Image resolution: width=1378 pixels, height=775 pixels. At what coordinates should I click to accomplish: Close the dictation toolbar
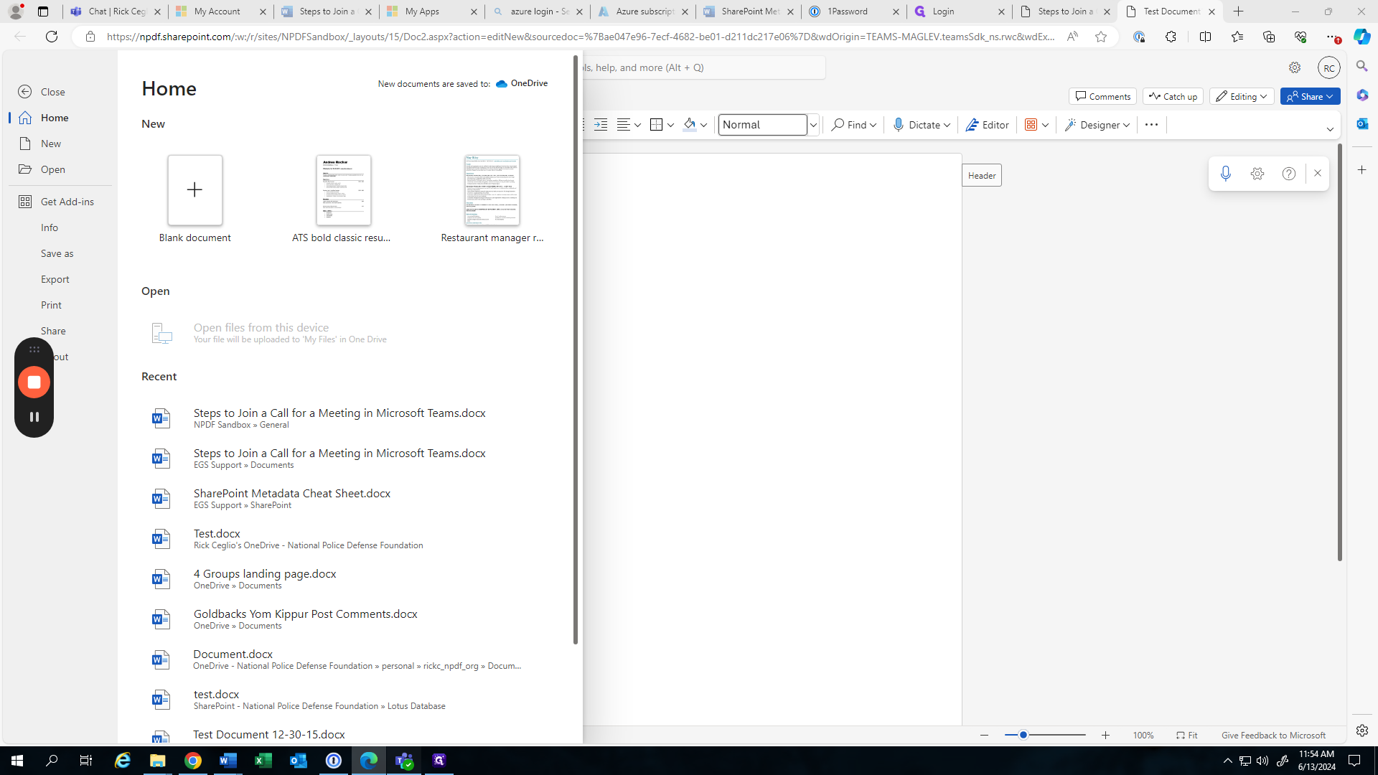1318,174
